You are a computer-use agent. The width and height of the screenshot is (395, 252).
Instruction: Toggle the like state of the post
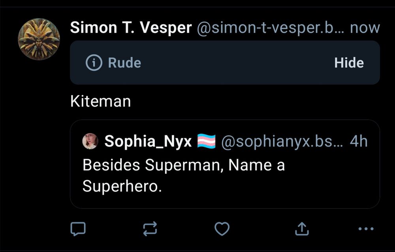point(222,228)
